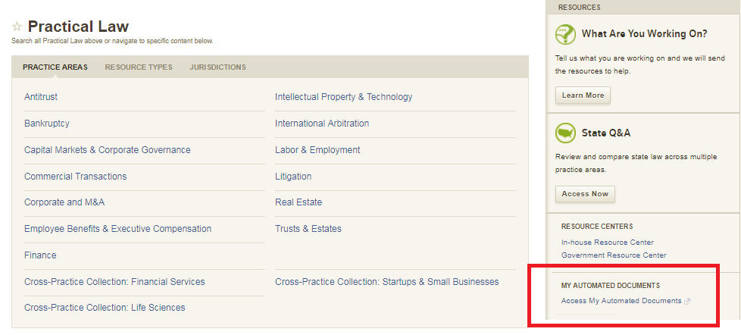Open Cross-Practice Collection: Life Sciences

coord(105,308)
